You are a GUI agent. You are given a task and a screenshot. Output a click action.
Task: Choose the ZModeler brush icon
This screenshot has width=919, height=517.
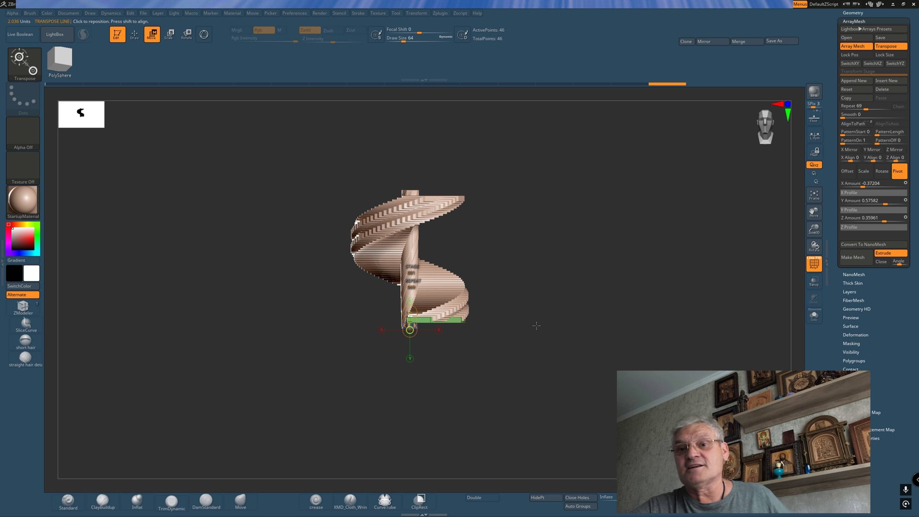pyautogui.click(x=23, y=307)
